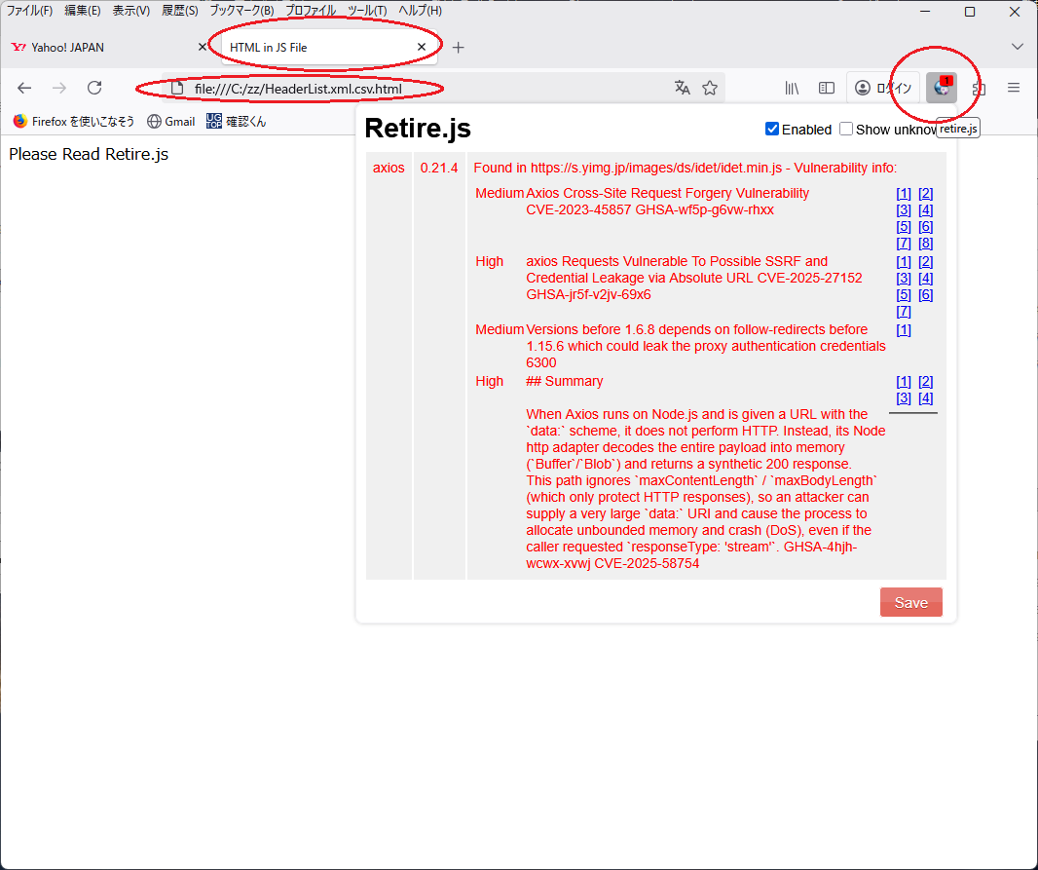This screenshot has height=870, width=1038.
Task: Switch to the Yahoo! JAPAN tab
Action: [107, 47]
